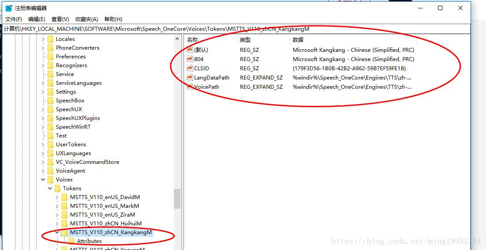Select the UserTokens tree label
Screen dimensions: 486x250
pos(71,145)
